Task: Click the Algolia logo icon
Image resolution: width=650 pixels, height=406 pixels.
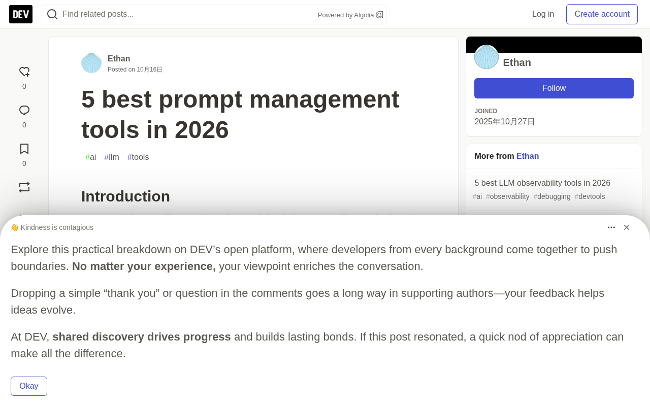Action: tap(379, 15)
